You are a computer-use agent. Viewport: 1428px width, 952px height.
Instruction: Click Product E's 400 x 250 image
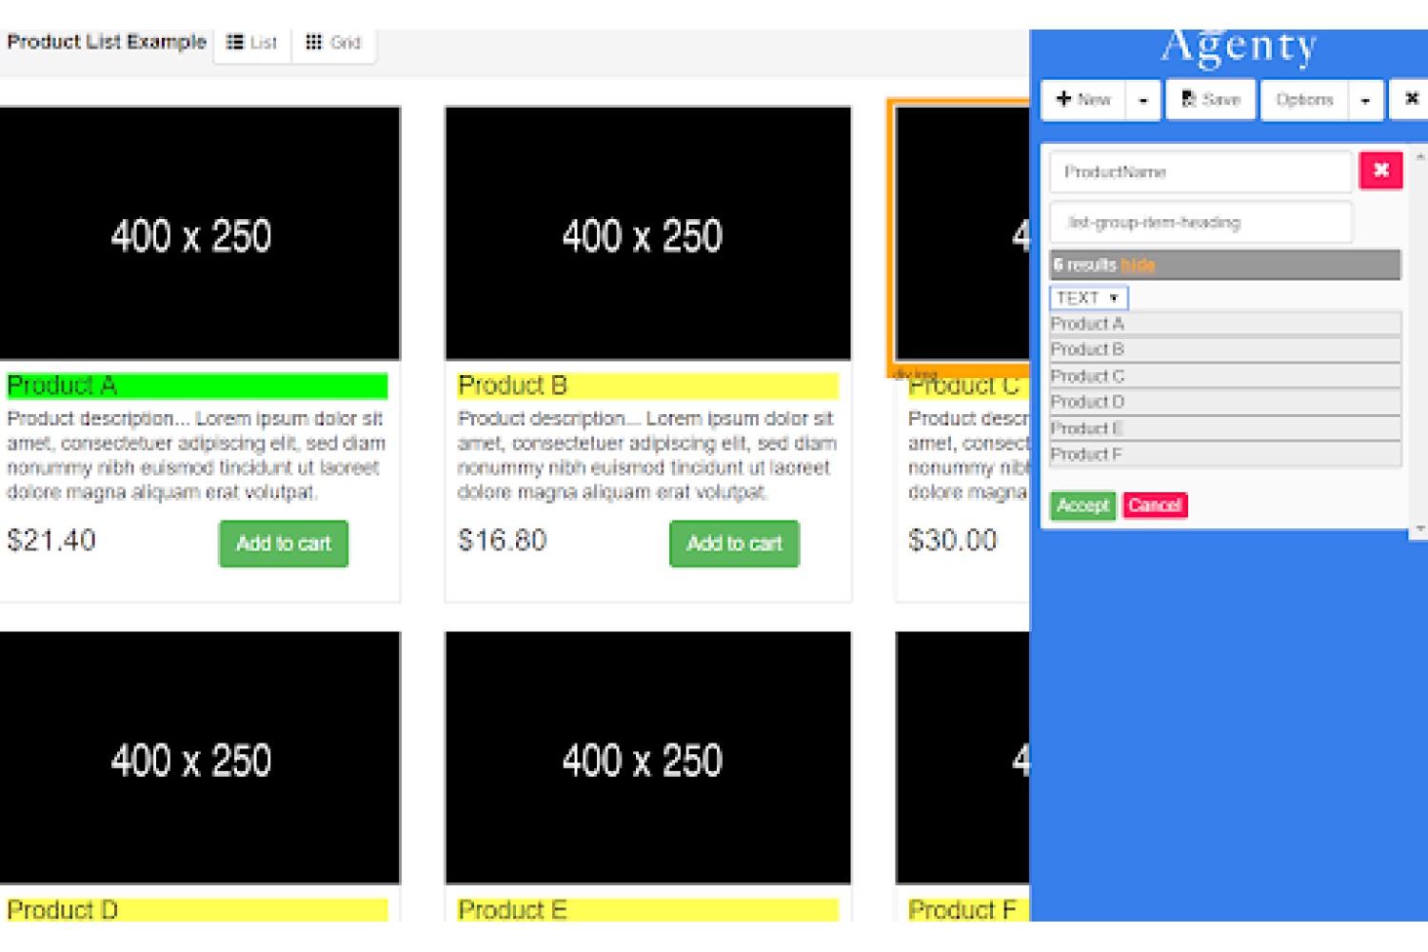point(647,759)
